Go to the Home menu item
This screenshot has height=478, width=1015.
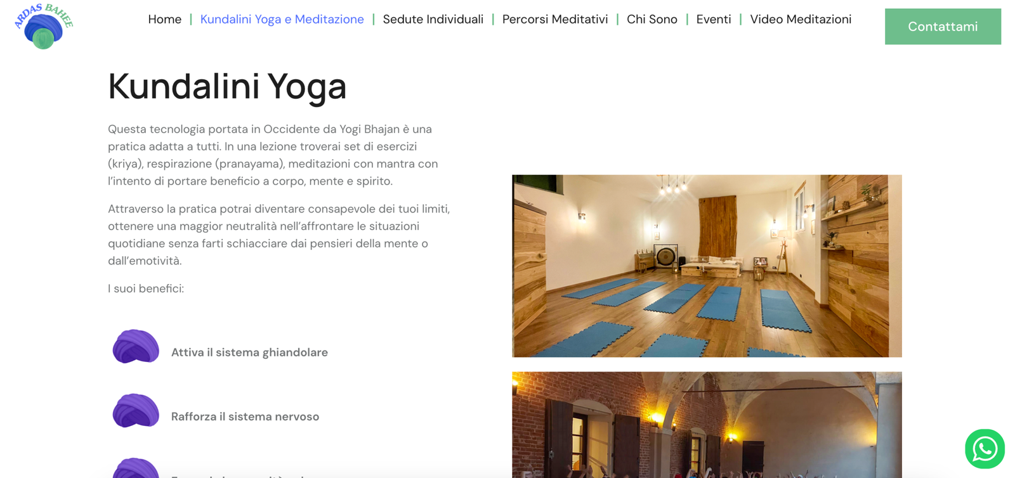165,20
